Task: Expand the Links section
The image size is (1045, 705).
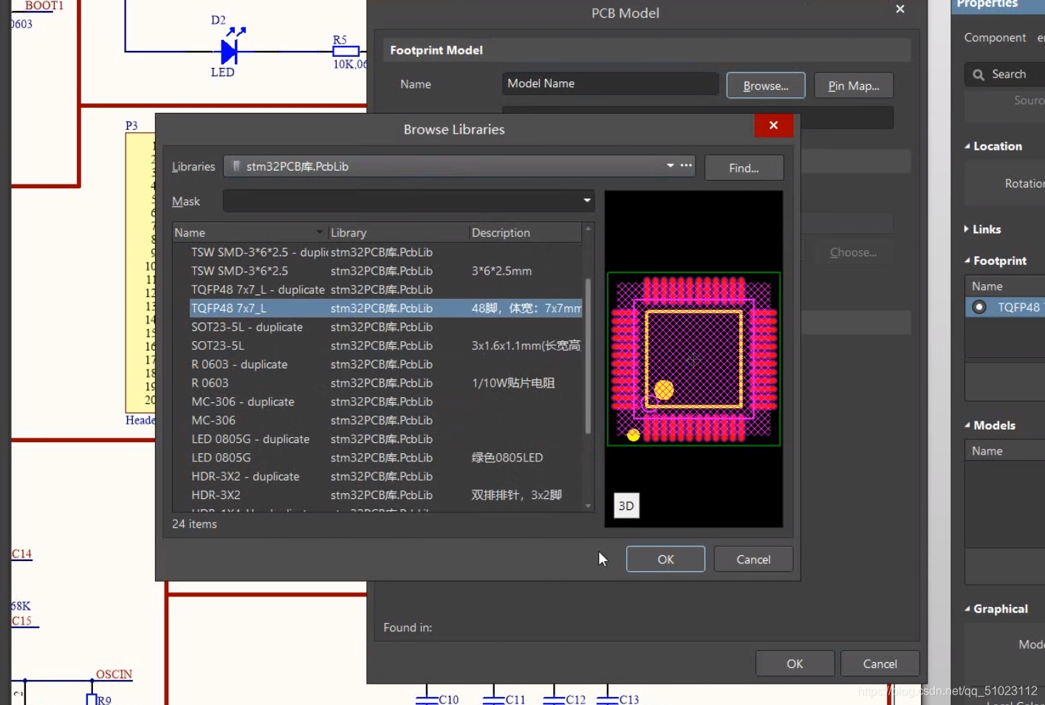Action: pos(967,229)
